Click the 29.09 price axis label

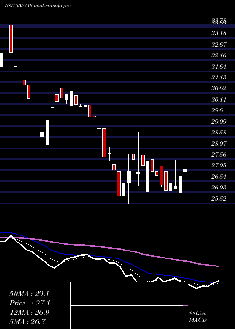click(219, 121)
